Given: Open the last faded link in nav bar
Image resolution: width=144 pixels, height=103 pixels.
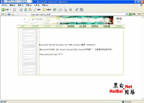Looking at the screenshot, I should click(x=119, y=26).
